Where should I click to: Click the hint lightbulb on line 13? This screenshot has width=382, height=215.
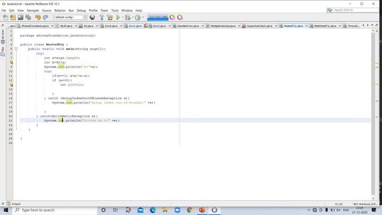coord(11,85)
